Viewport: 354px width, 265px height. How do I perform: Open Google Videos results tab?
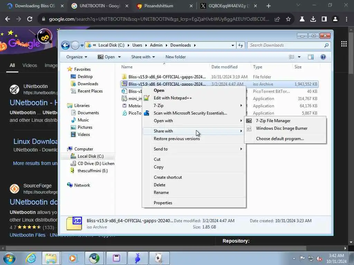[x=30, y=65]
